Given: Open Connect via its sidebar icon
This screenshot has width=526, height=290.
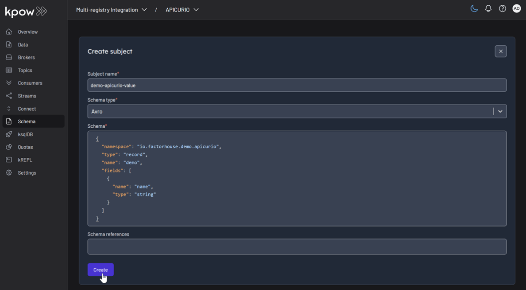Looking at the screenshot, I should pyautogui.click(x=8, y=108).
